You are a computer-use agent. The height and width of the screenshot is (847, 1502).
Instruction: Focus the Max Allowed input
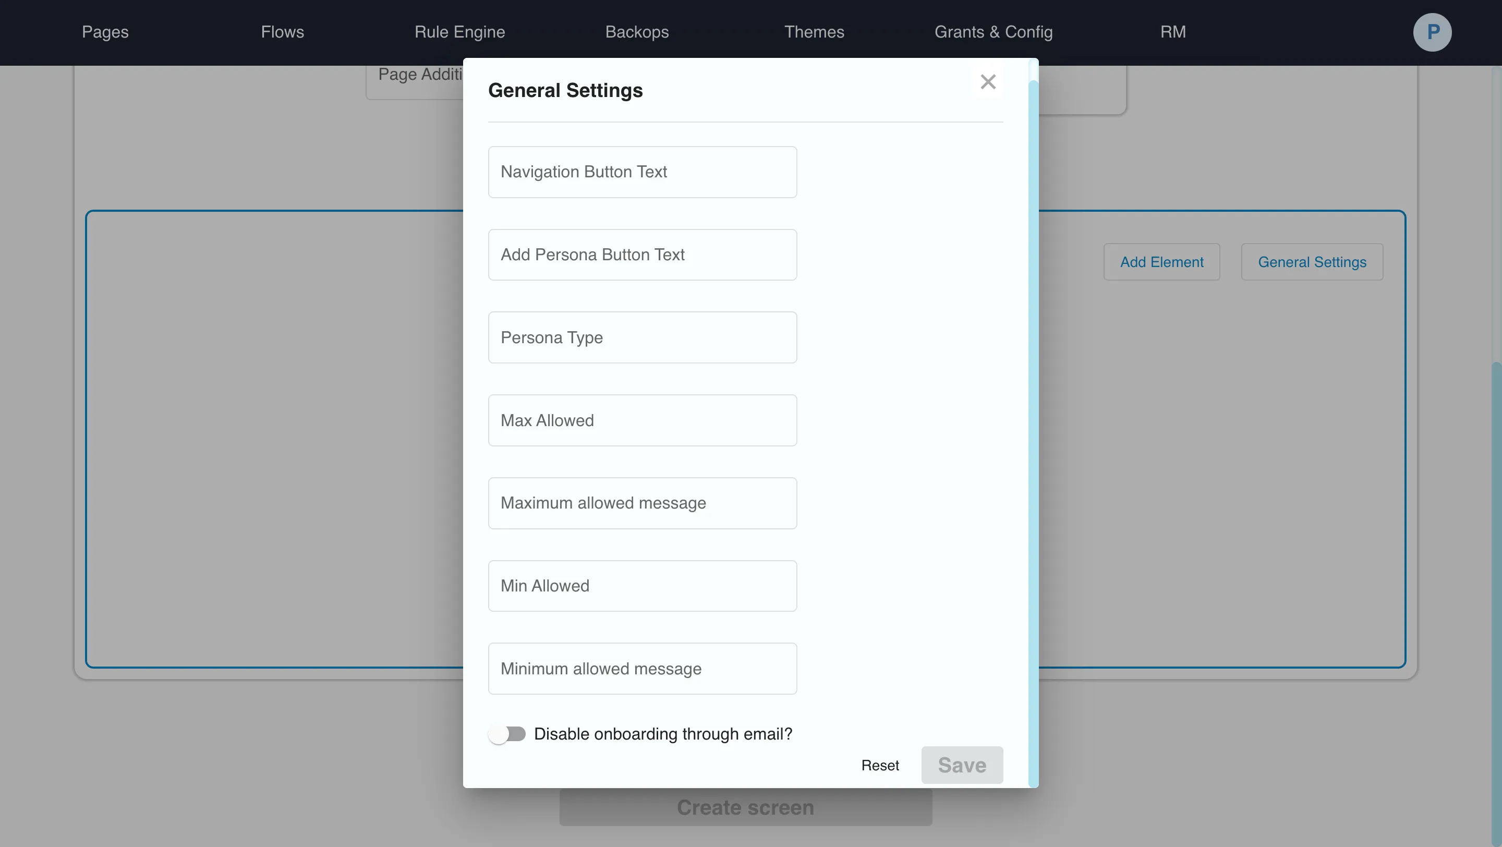(643, 420)
